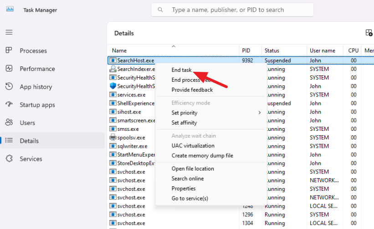
Task: Select the Users people icon
Action: pos(9,122)
